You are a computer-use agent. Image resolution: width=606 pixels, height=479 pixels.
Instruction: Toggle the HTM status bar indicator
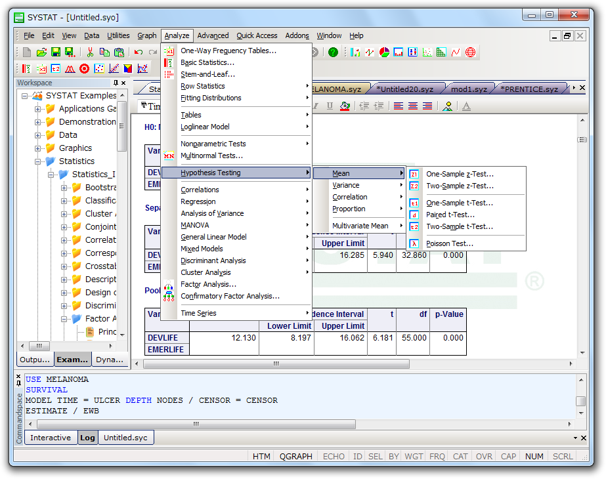pyautogui.click(x=261, y=456)
